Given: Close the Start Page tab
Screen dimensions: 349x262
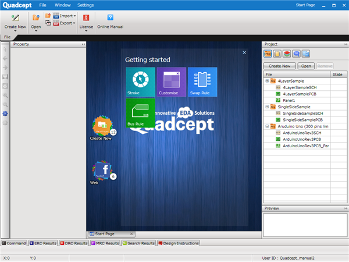Looking at the screenshot, I should pos(131,233).
